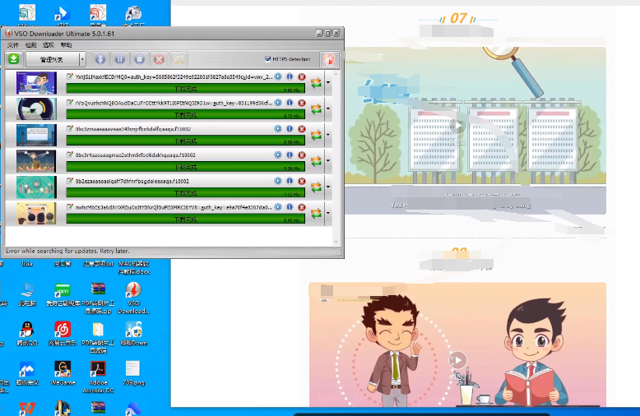Click the blue download arrow toolbar icon
Viewport: 640px width, 416px height.
[x=100, y=59]
